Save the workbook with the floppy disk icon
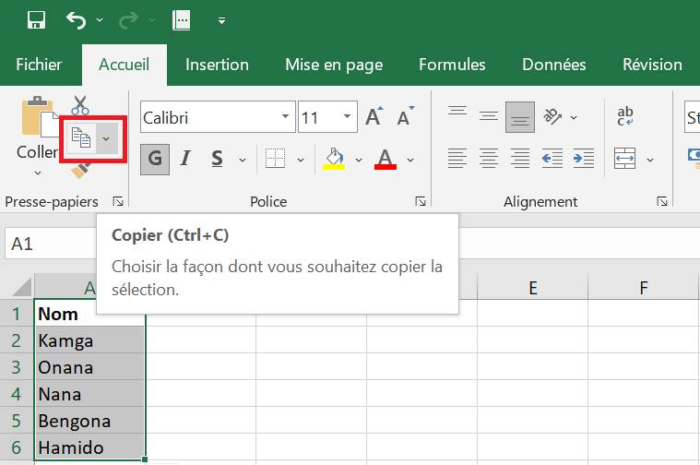This screenshot has height=465, width=700. (36, 20)
